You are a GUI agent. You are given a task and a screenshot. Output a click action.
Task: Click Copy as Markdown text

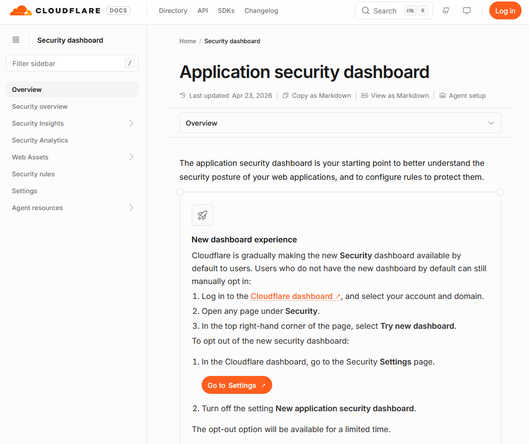click(x=321, y=95)
